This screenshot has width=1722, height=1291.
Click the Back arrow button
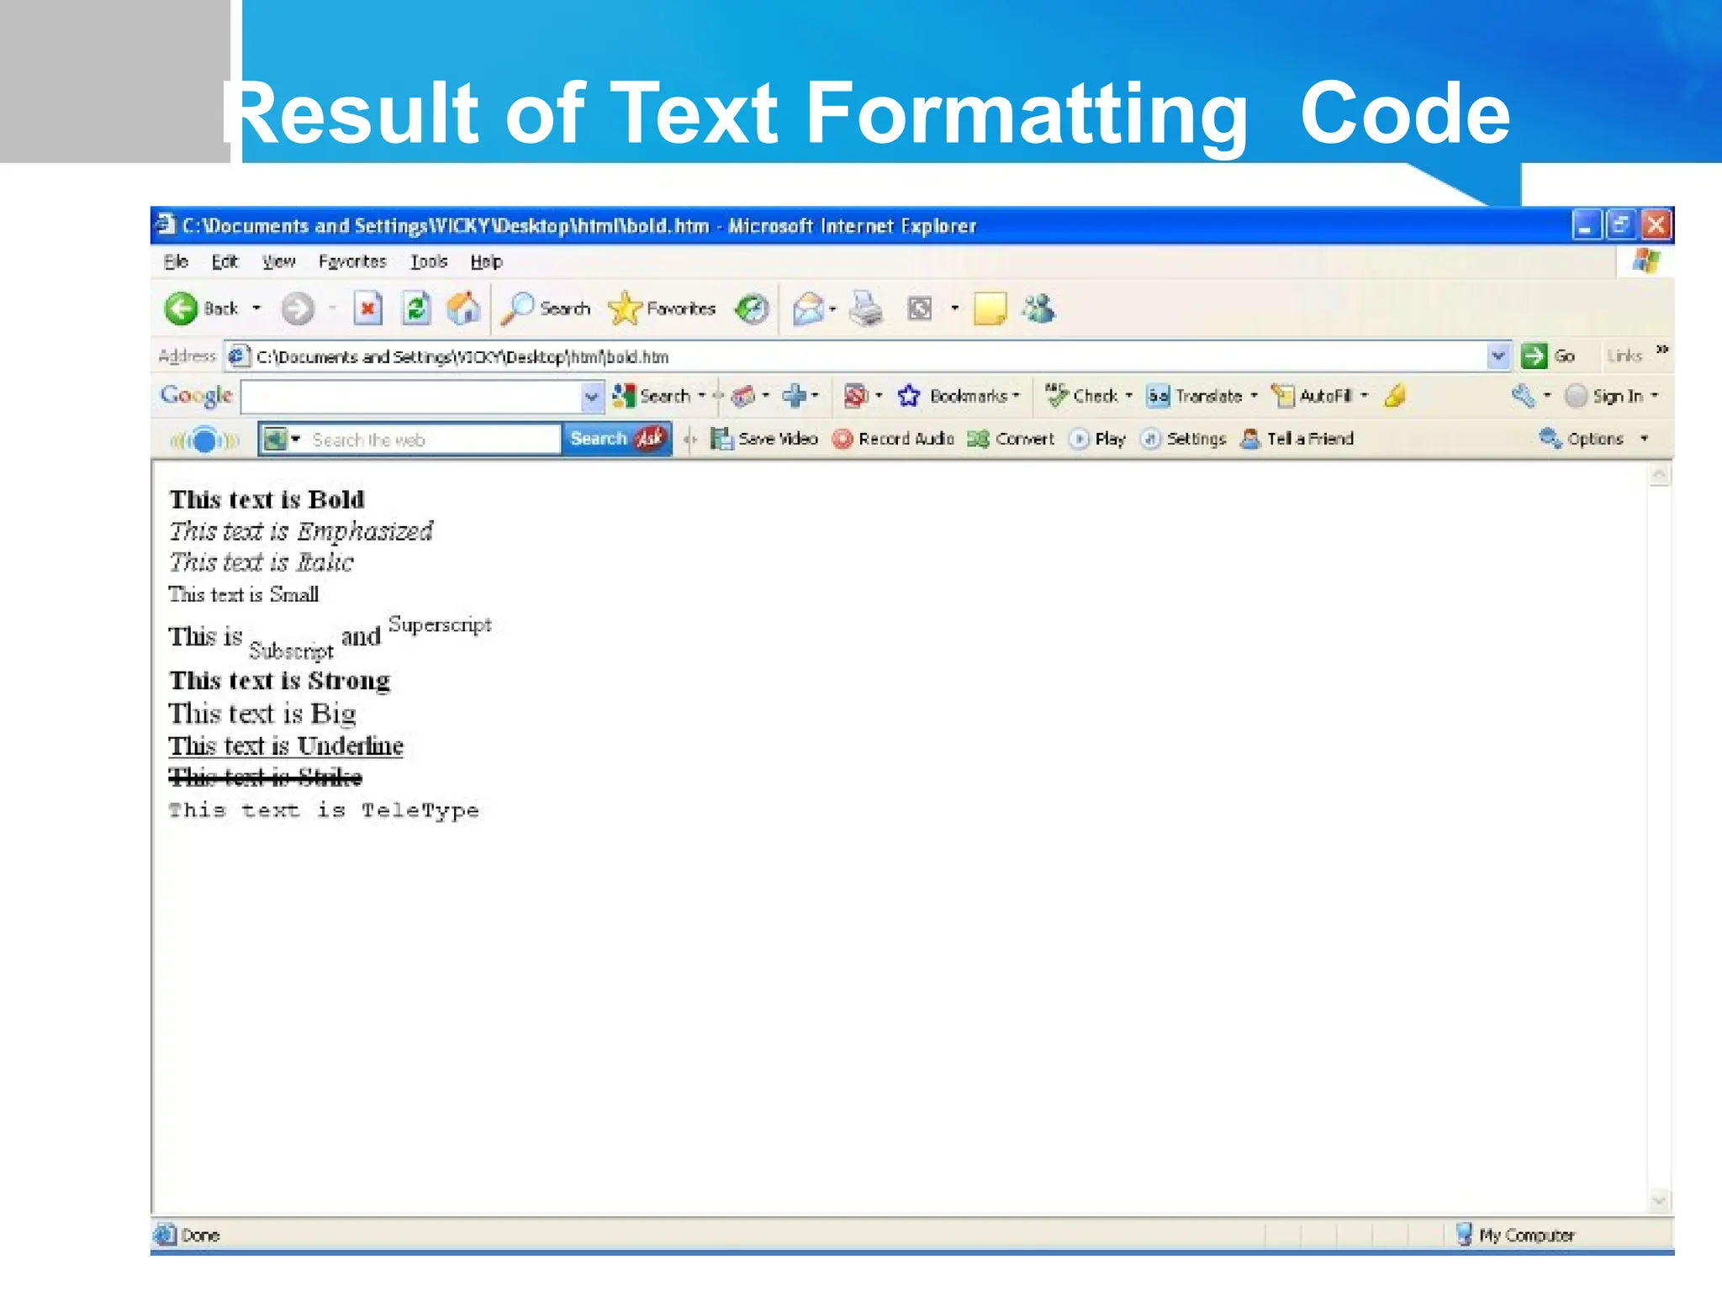tap(182, 309)
